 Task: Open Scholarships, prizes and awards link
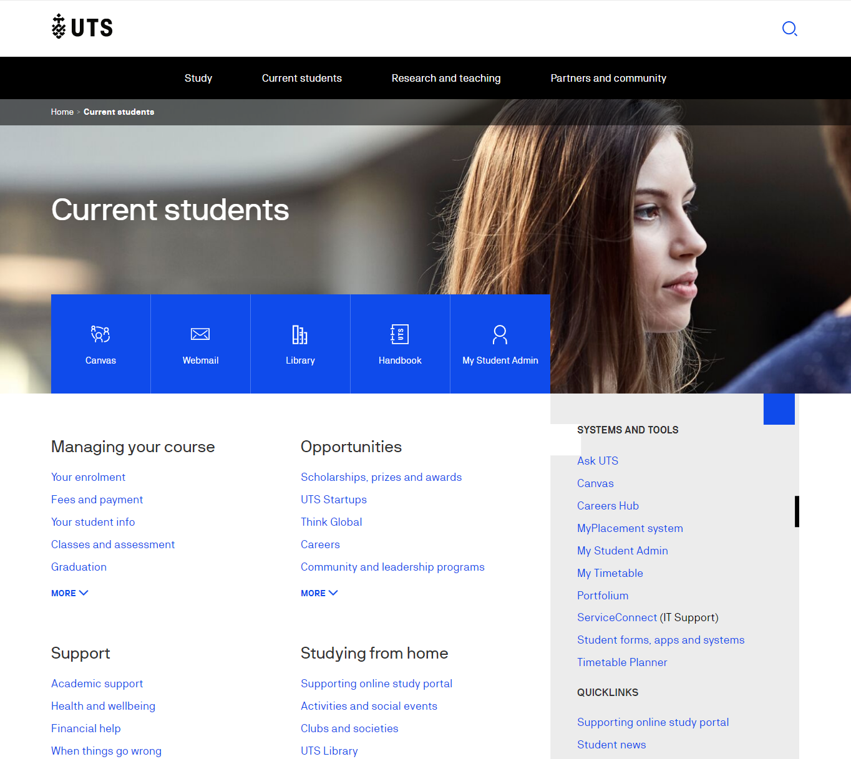coord(381,477)
